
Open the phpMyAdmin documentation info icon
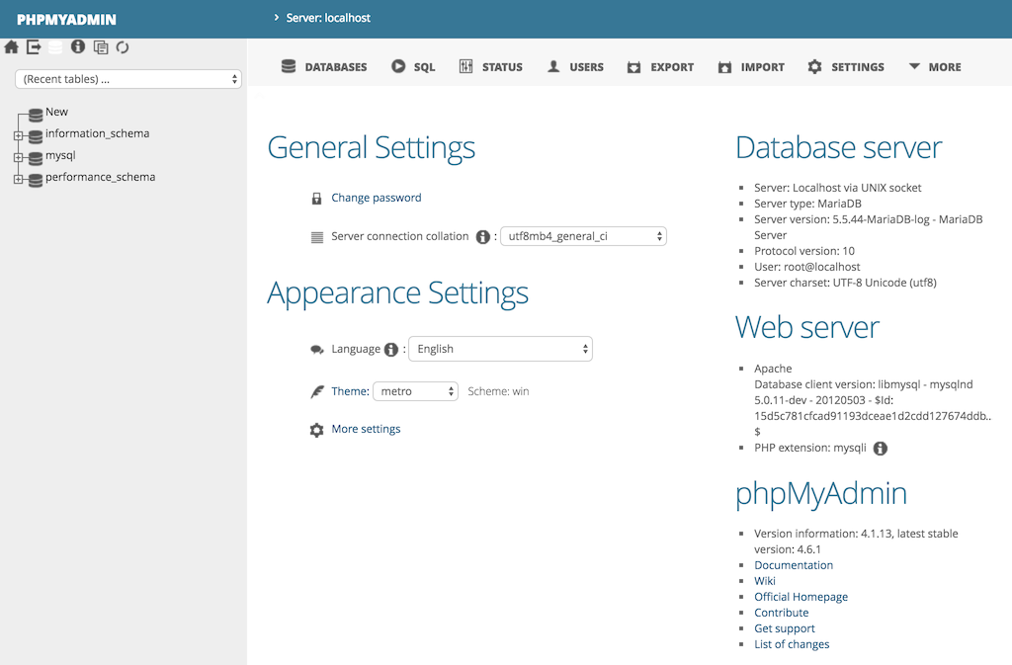coord(78,46)
